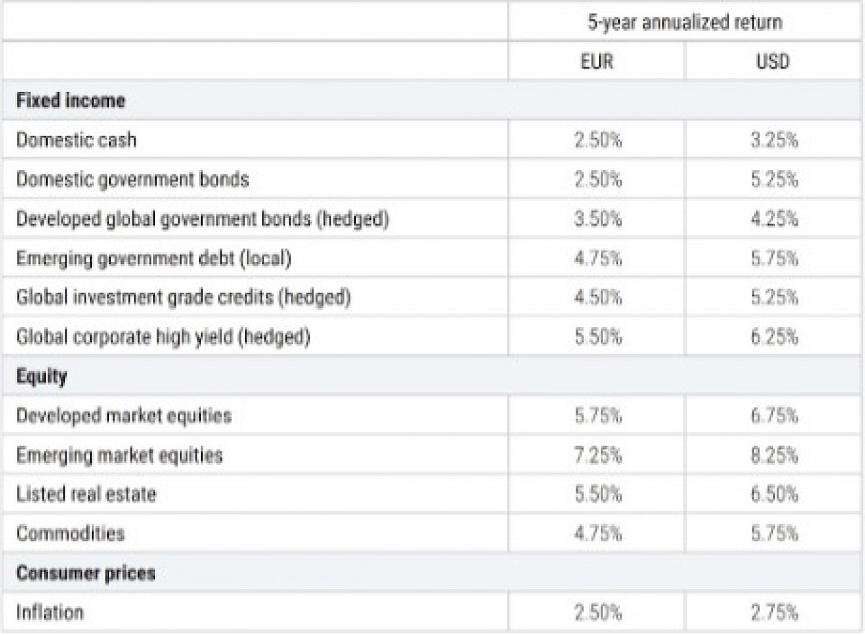Select Global investment grade credits EUR 4.50%

pos(597,297)
